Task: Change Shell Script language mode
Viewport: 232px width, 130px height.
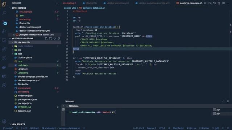Action: [178, 128]
